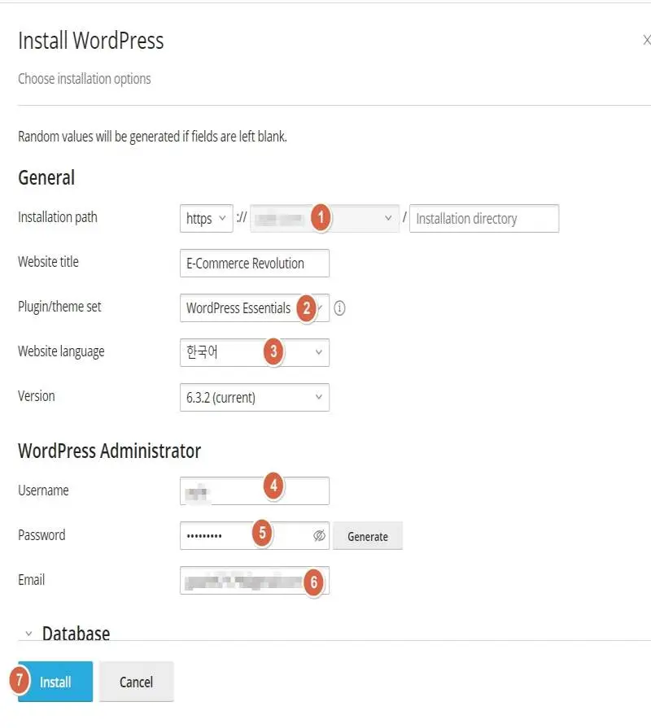Click the Website title input field
Viewport: 651px width, 728px height.
coord(254,264)
